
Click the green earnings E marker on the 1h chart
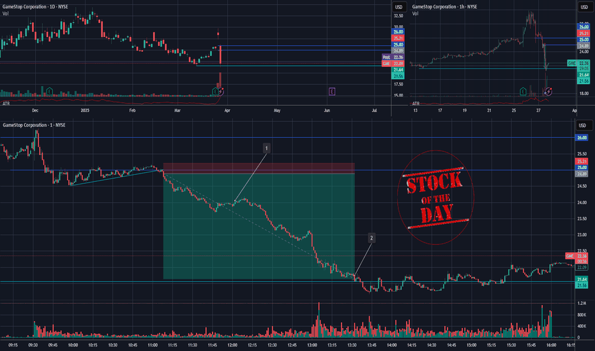coord(523,91)
